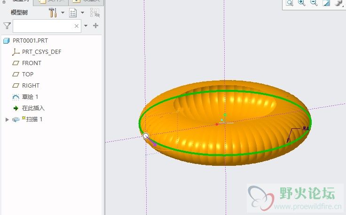Screen dimensions: 346x215
Task: Select the RIGHT datum plane
Action: point(31,86)
